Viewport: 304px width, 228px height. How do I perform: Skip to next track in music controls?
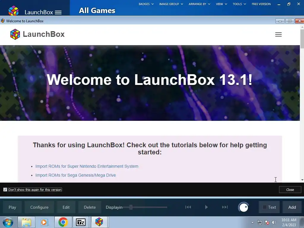coord(225,207)
